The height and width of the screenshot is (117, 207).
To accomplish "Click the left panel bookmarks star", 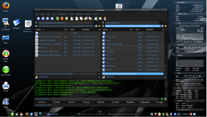I will coord(99,26).
